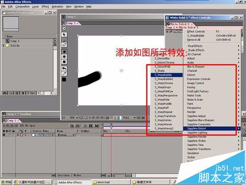Choose S_WarpVortex effect
This screenshot has width=246, height=185.
tap(167, 120)
